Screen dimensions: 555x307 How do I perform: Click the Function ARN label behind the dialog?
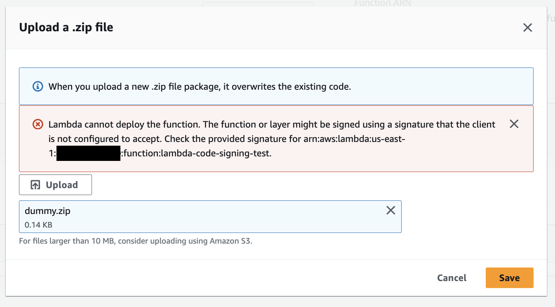[x=382, y=4]
